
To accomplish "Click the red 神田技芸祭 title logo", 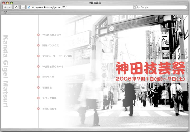I will click(151, 68).
